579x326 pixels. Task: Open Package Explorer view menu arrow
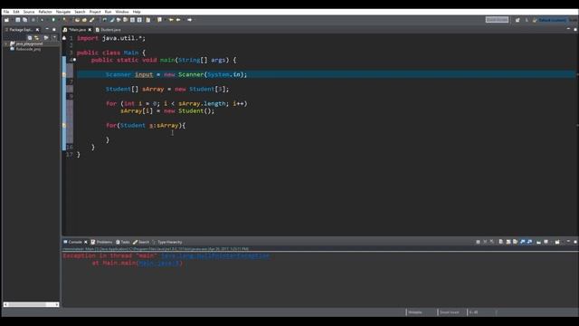click(x=54, y=38)
